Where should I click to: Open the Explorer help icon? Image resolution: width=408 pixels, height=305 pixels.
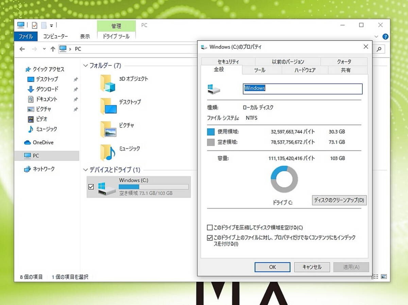pos(385,36)
